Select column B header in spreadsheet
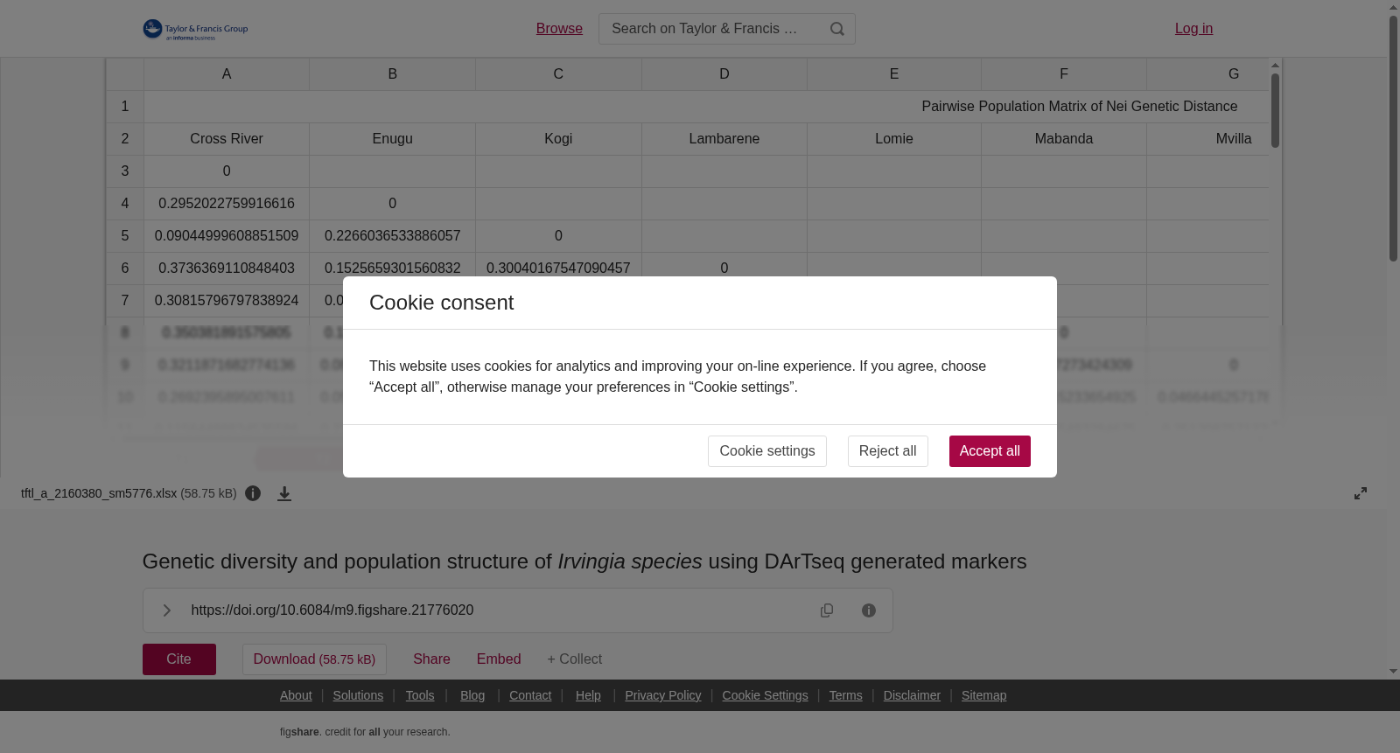Viewport: 1400px width, 753px height. tap(393, 74)
